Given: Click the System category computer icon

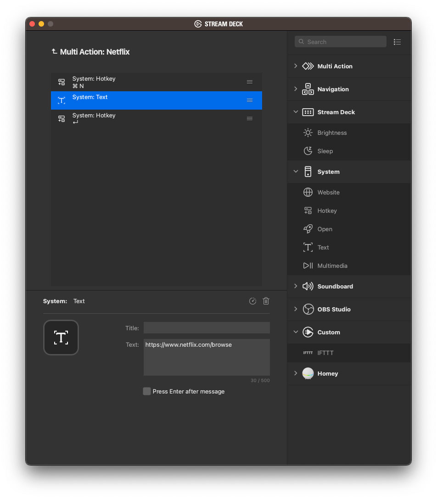Looking at the screenshot, I should pyautogui.click(x=308, y=172).
